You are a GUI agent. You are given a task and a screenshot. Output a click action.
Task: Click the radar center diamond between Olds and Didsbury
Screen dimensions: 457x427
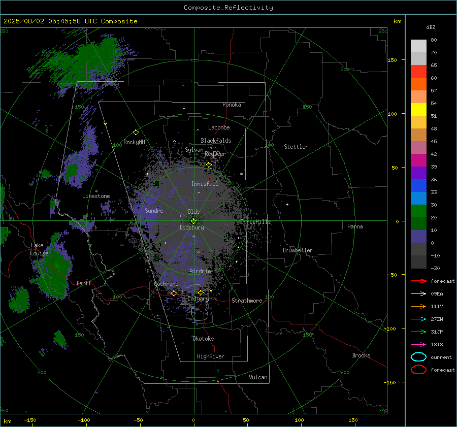pos(193,221)
